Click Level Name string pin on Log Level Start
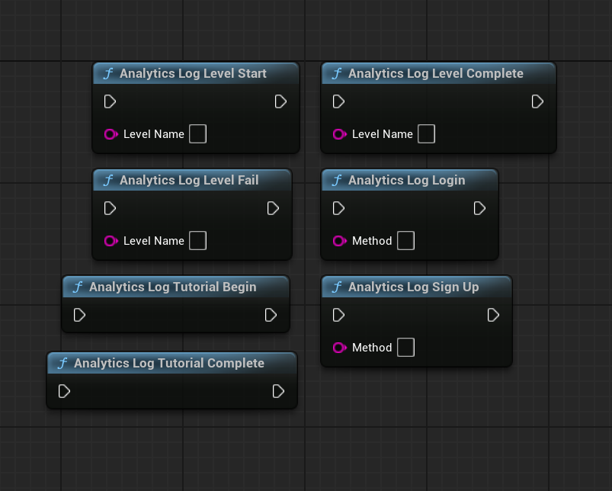 click(111, 134)
